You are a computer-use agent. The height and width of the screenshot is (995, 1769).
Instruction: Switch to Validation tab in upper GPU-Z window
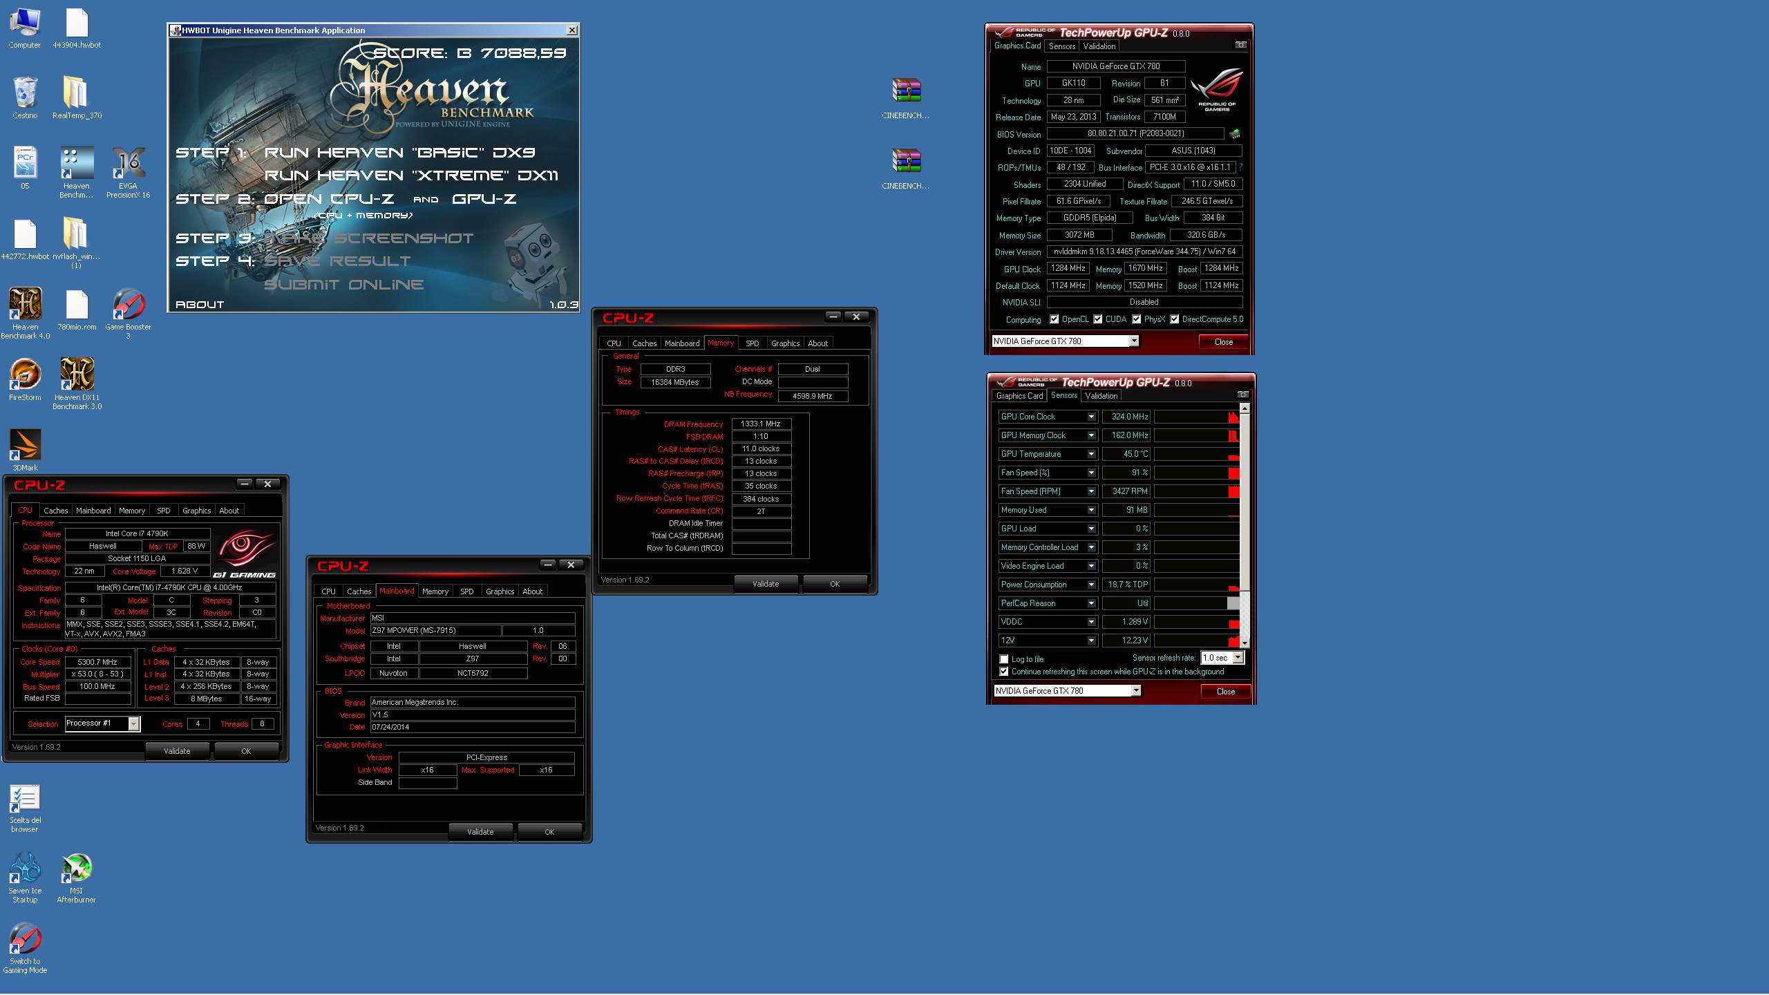tap(1099, 46)
